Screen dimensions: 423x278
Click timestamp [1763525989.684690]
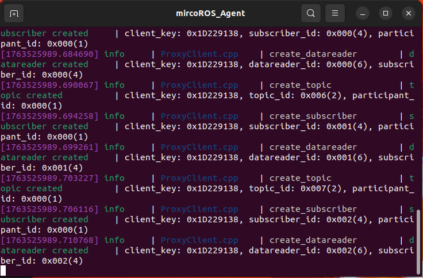click(x=49, y=54)
